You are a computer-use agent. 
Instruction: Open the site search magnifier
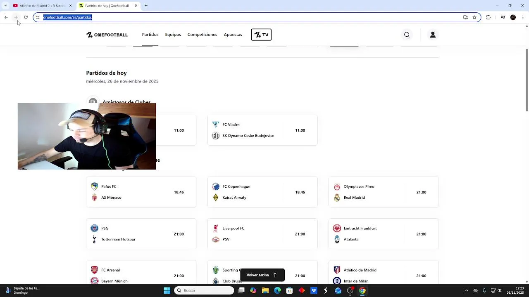click(407, 35)
